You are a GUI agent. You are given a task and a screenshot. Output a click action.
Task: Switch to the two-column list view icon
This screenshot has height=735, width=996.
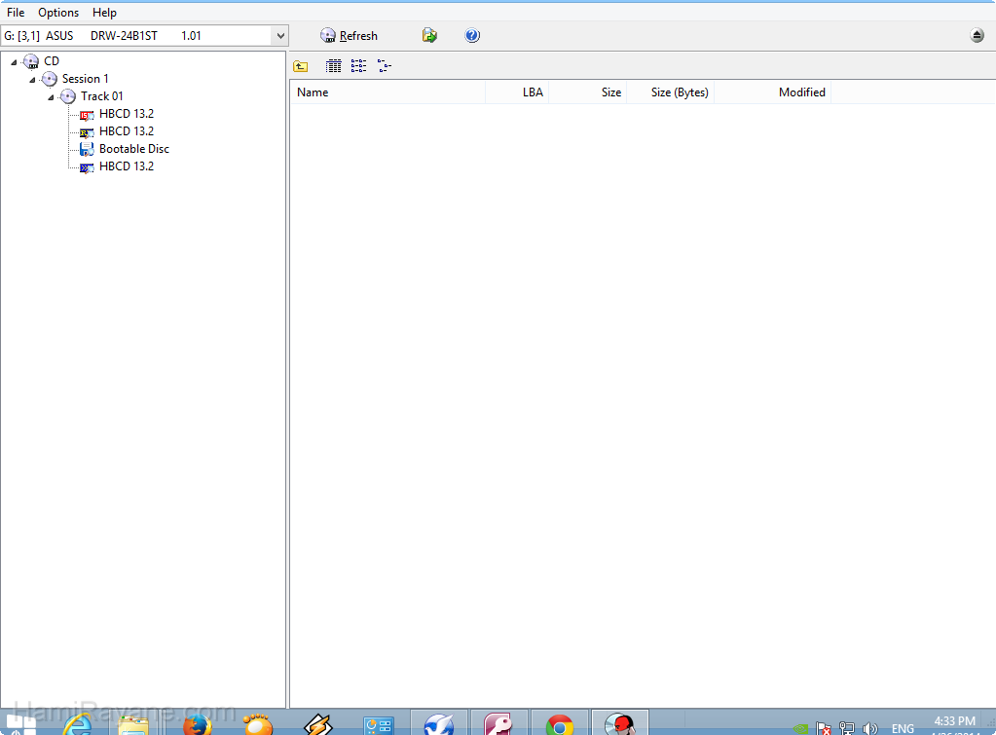click(x=359, y=66)
